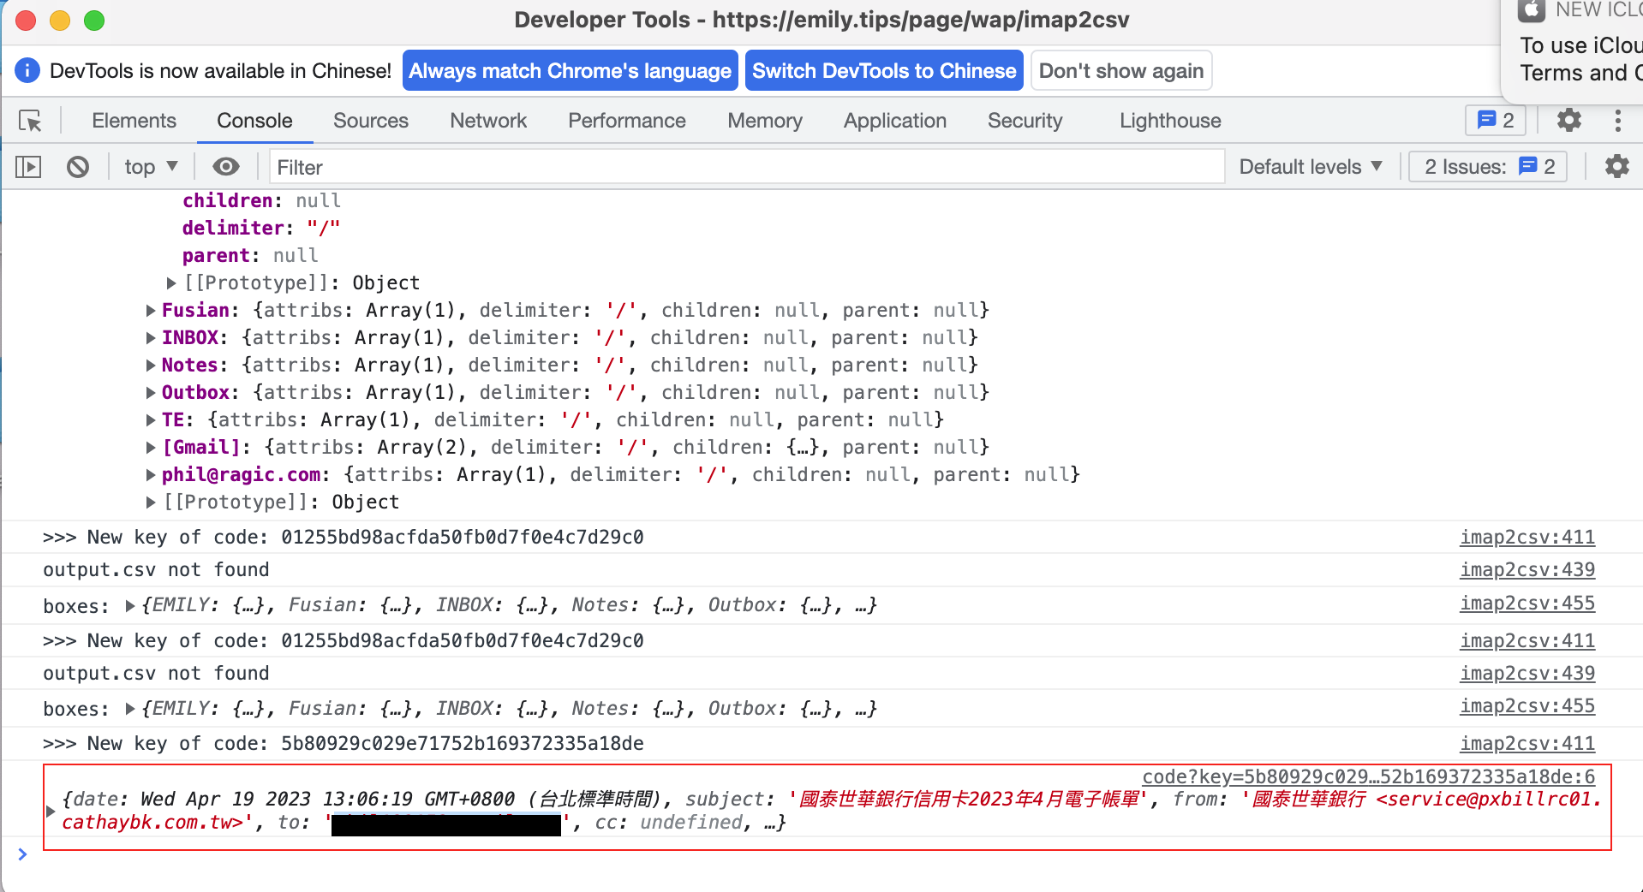The image size is (1643, 892).
Task: Click Switch DevTools to Chinese button
Action: point(884,71)
